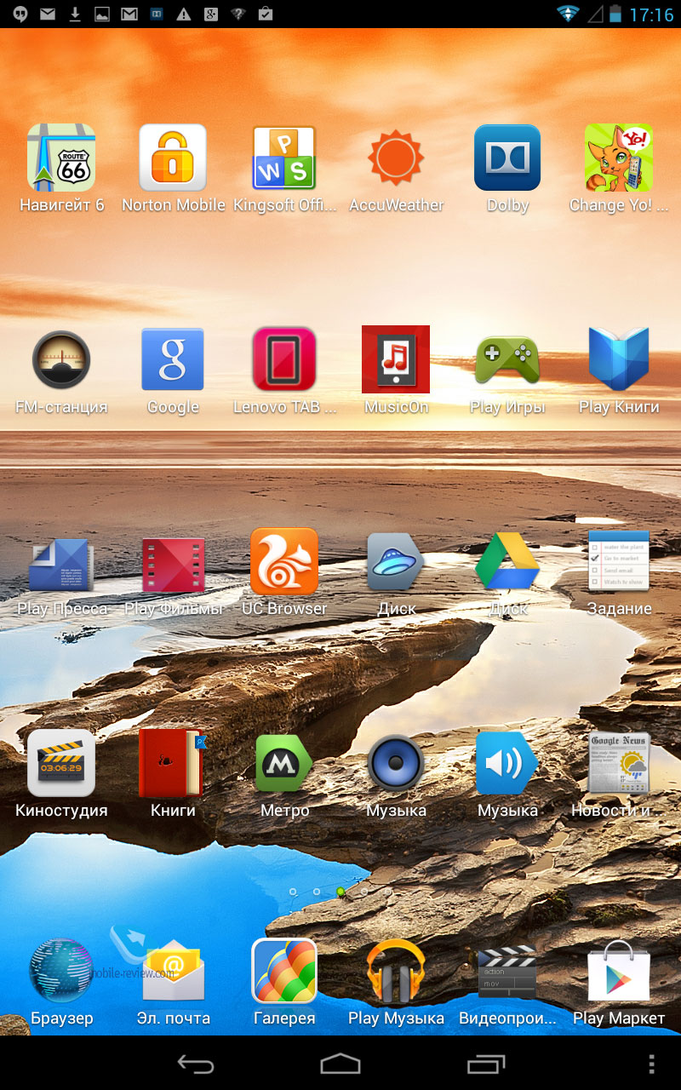Image resolution: width=681 pixels, height=1090 pixels.
Task: Launch Norton Mobile security app
Action: click(173, 158)
